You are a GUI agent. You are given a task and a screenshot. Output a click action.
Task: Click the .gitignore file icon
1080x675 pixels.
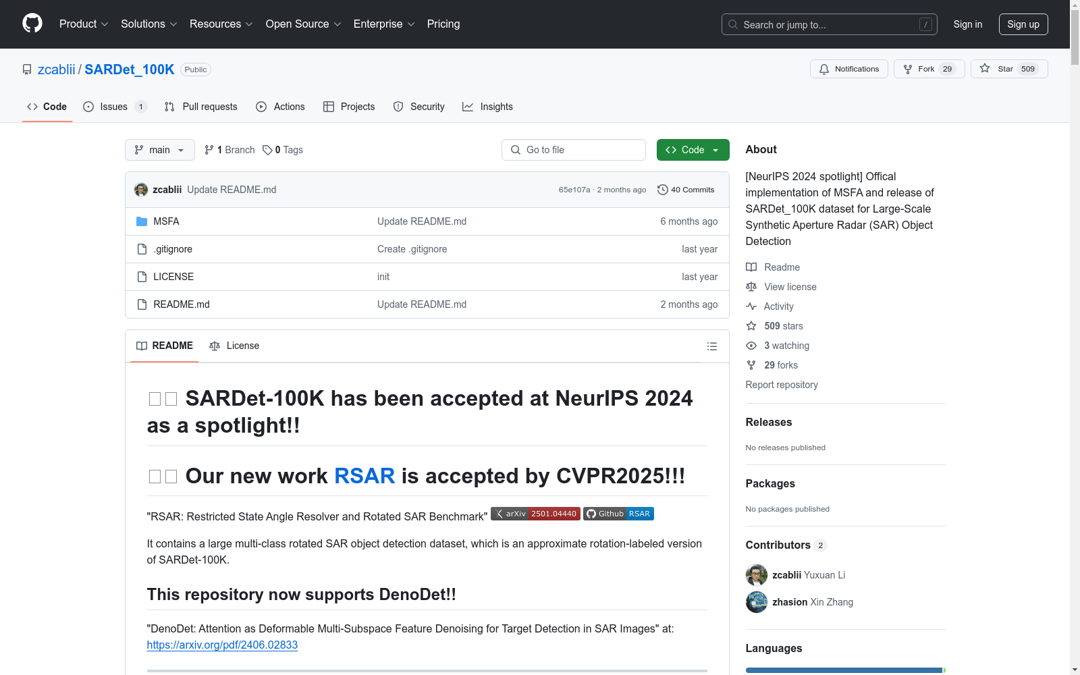(142, 249)
